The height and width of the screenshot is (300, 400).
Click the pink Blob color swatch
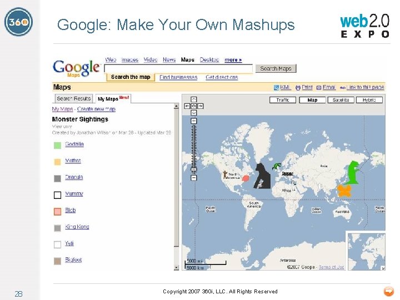[x=57, y=212]
